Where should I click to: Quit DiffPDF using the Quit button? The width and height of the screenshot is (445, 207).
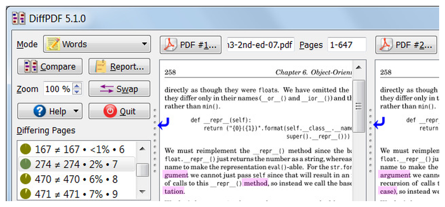pyautogui.click(x=120, y=111)
